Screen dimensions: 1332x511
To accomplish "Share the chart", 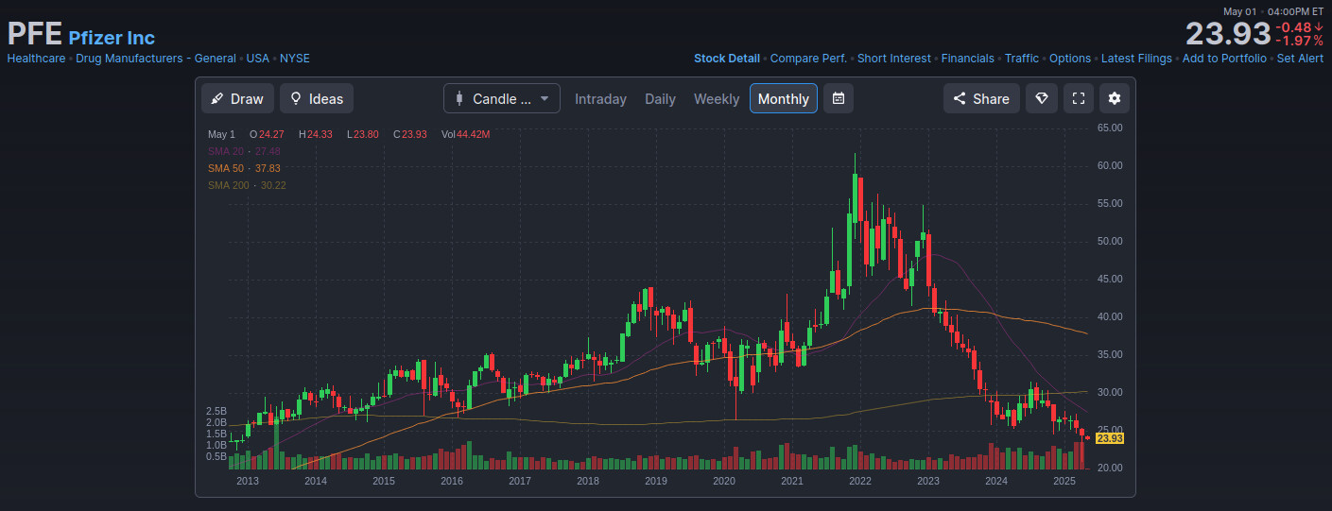I will pyautogui.click(x=981, y=98).
